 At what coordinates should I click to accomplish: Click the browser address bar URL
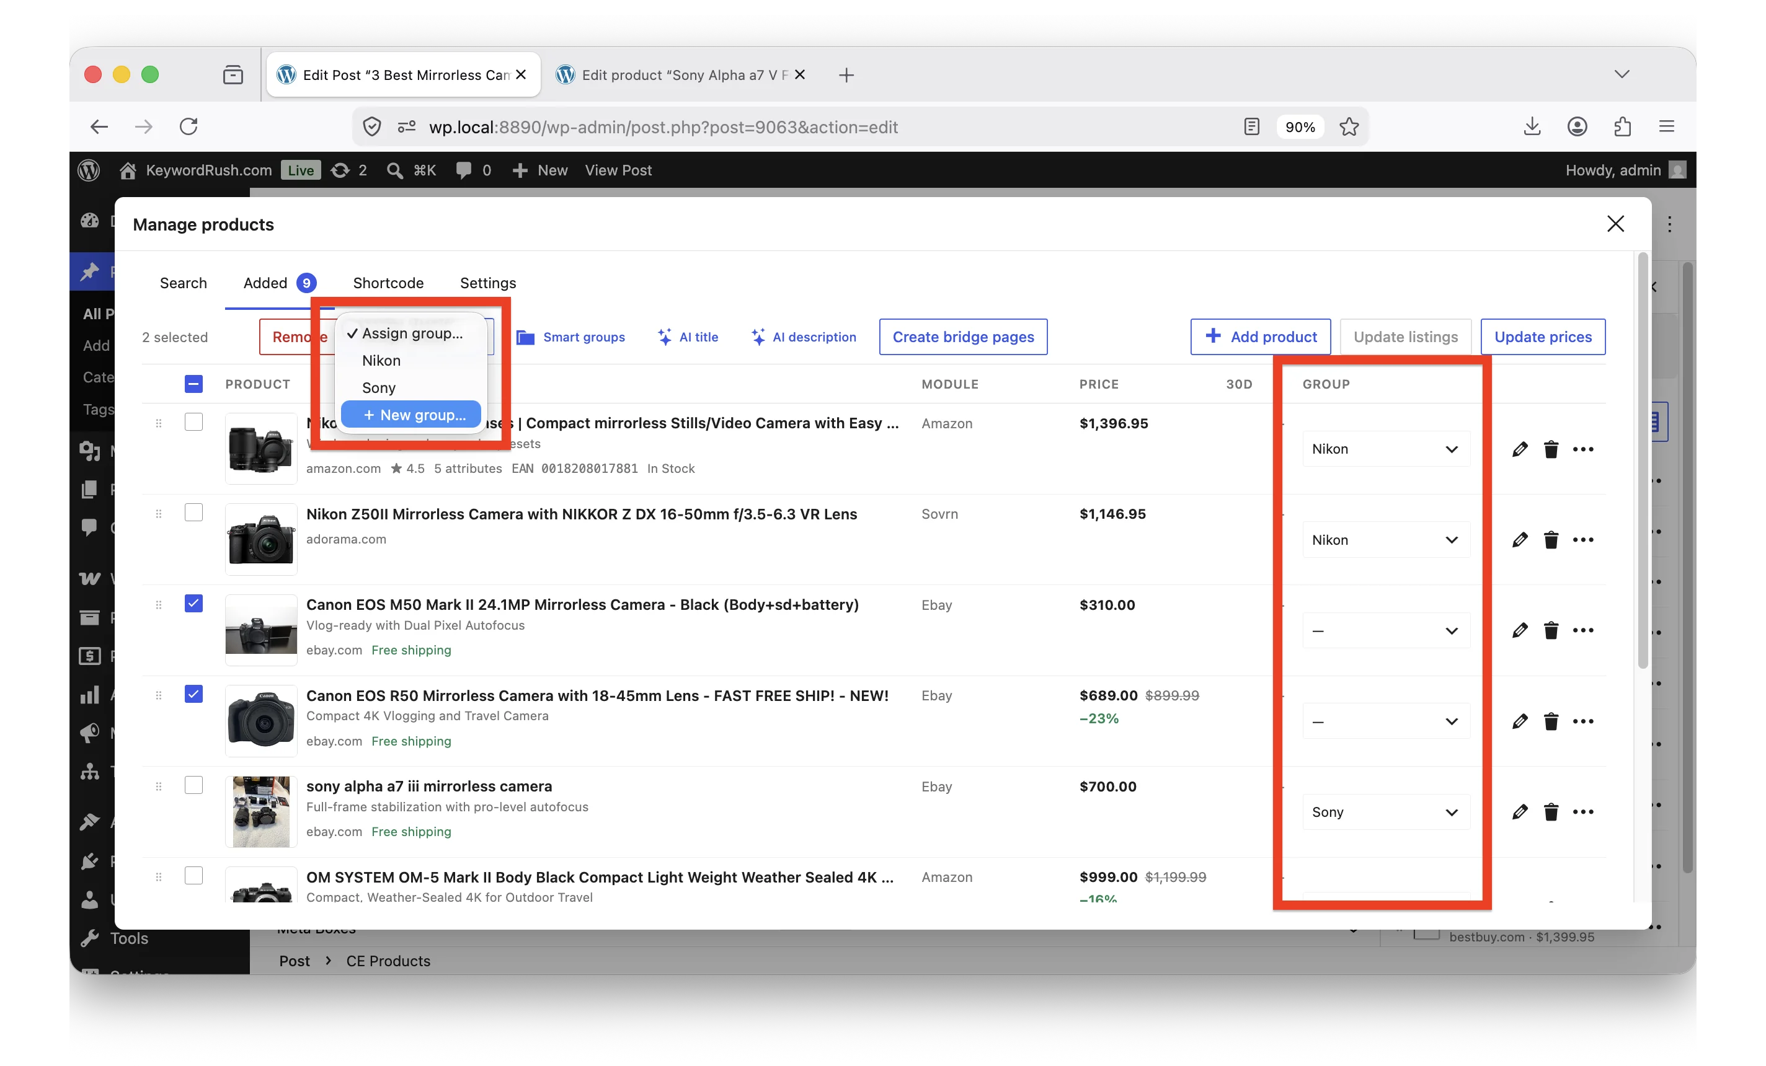(x=663, y=127)
